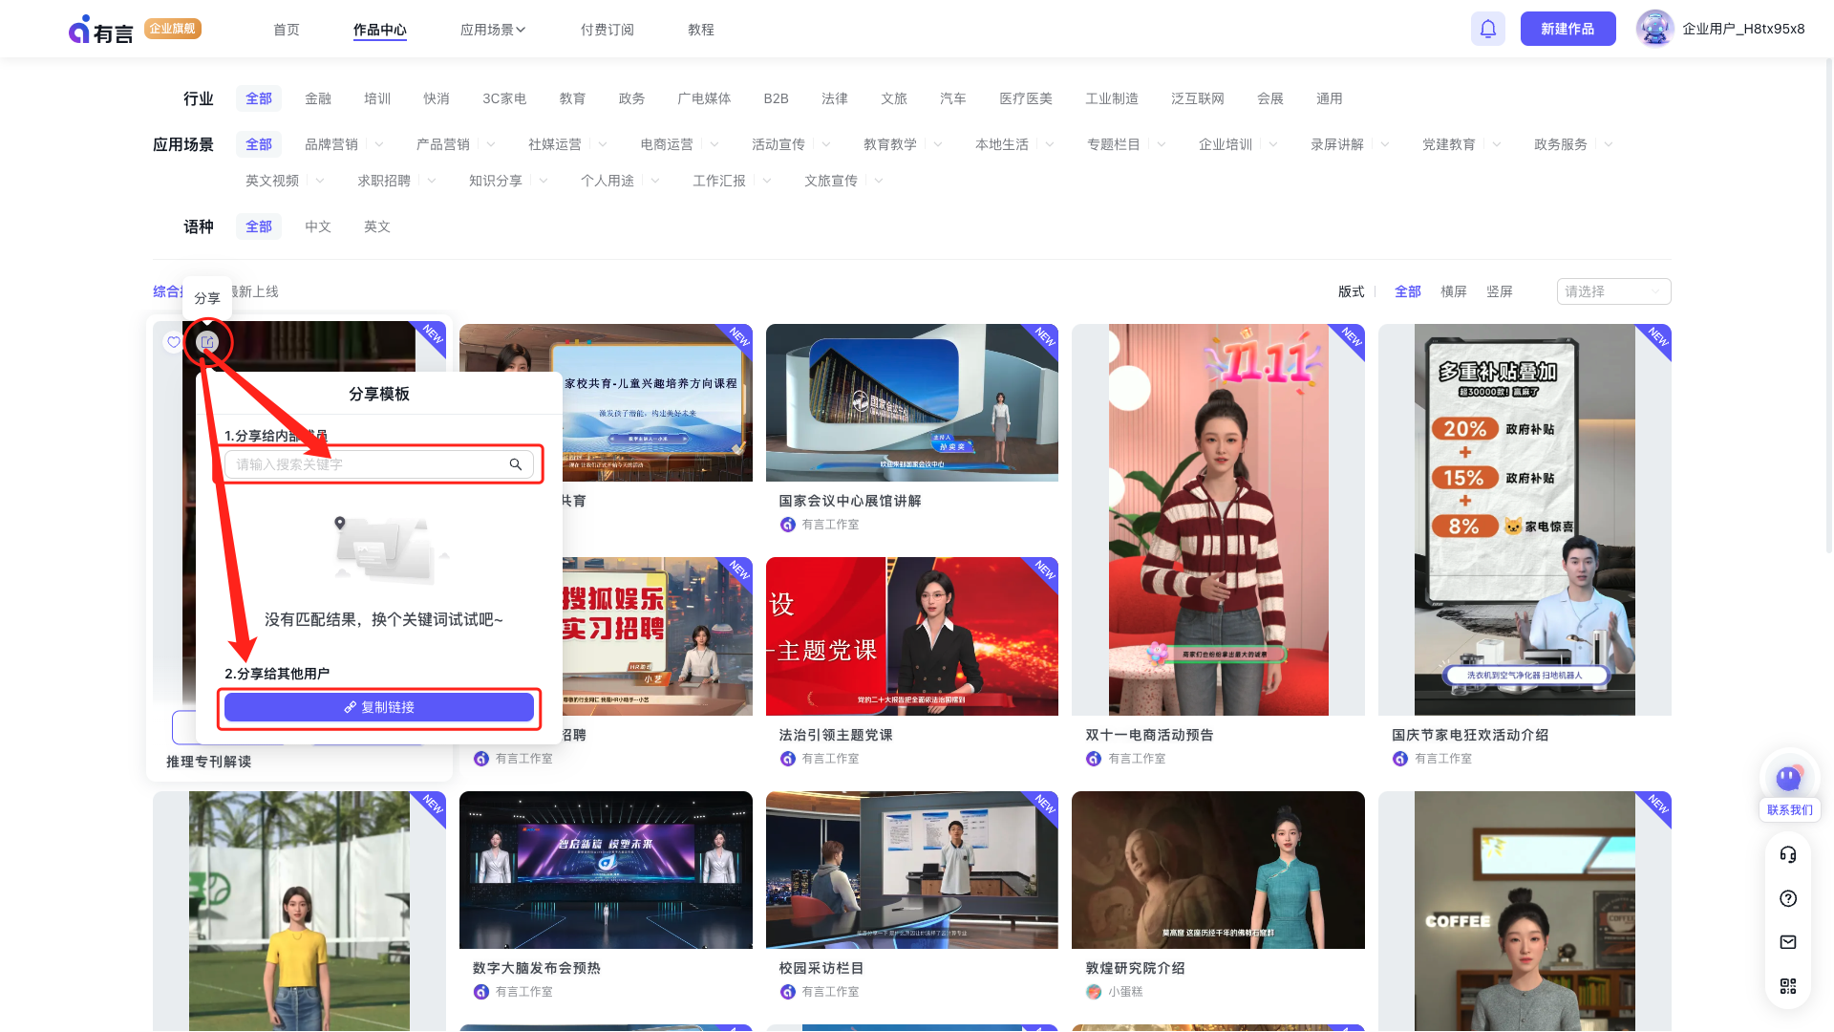Open 国家会议中心展馆讲解 thumbnail

pos(912,402)
